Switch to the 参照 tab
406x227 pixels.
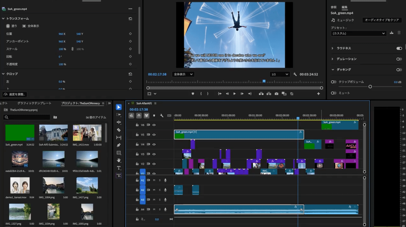pyautogui.click(x=334, y=7)
